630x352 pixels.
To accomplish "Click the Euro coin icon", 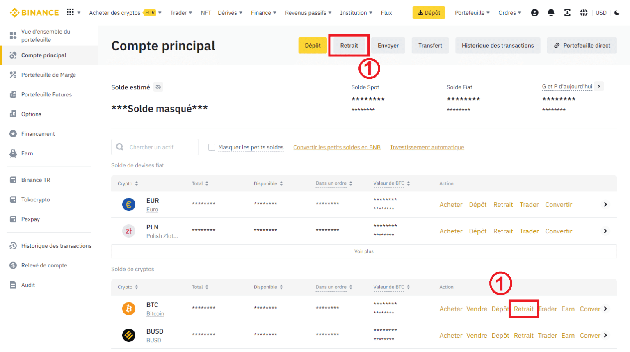I will (x=129, y=204).
